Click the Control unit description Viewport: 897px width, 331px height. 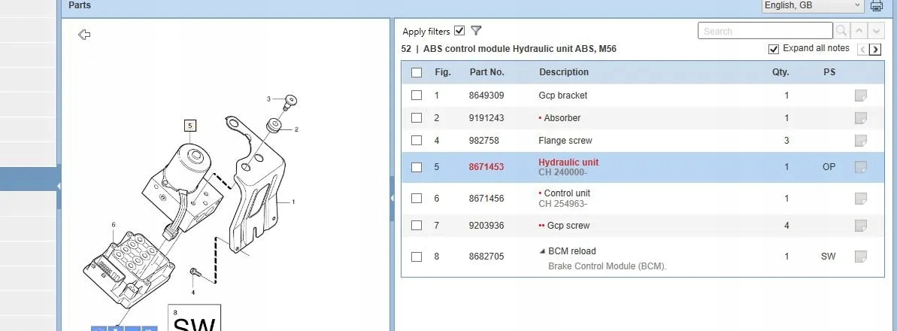[567, 193]
